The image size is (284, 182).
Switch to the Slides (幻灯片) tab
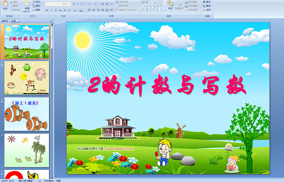(x=5, y=20)
